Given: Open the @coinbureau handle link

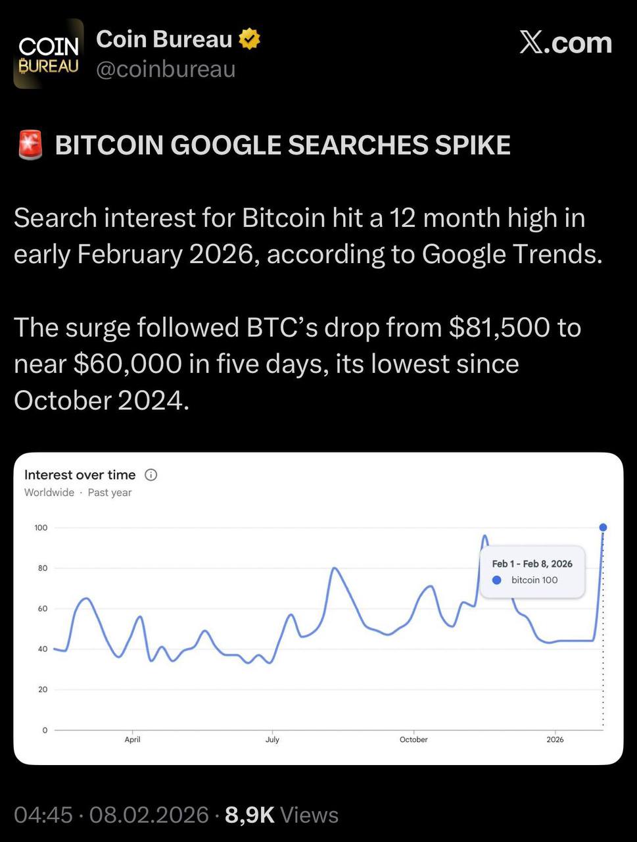Looking at the screenshot, I should [x=166, y=69].
